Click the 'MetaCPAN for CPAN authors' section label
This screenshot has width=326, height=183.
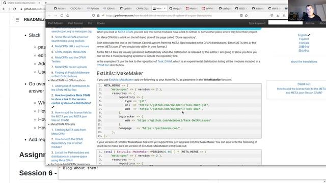68,80
